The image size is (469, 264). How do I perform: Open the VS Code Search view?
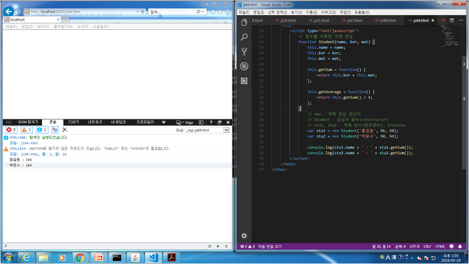point(244,37)
